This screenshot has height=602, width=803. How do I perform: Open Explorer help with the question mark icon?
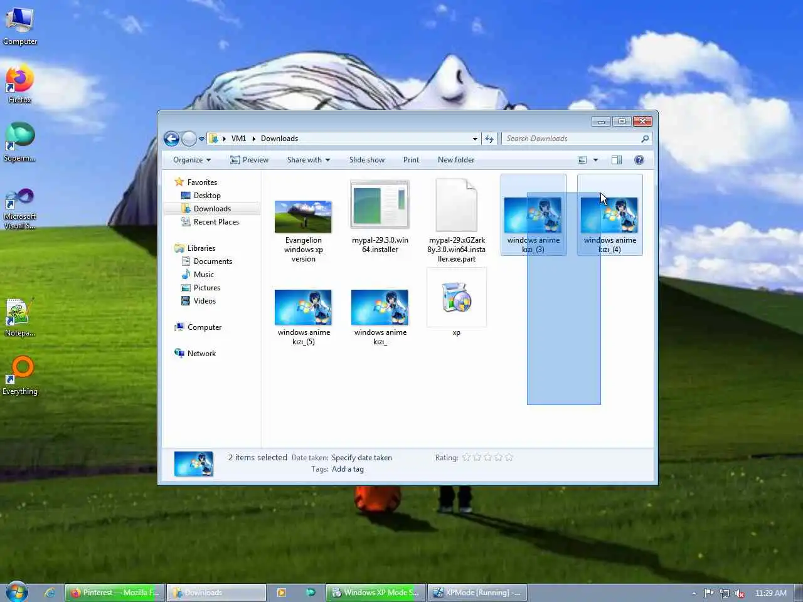[639, 160]
